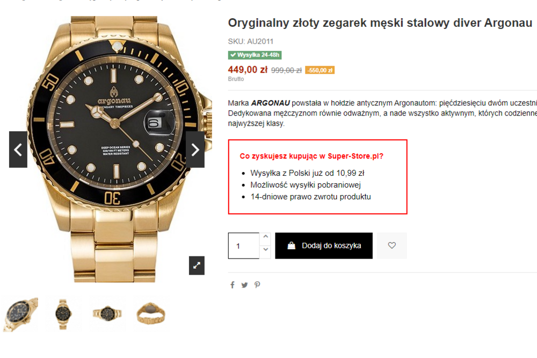Show the previous product image
The width and height of the screenshot is (537, 358).
(18, 149)
